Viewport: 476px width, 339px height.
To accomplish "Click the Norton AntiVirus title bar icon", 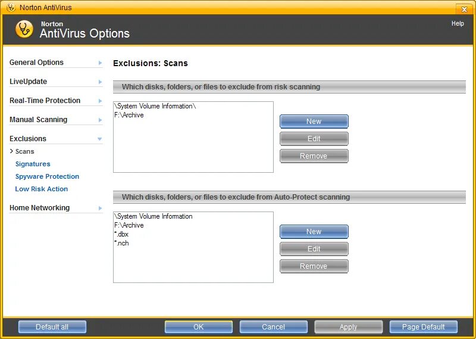I will coord(11,7).
